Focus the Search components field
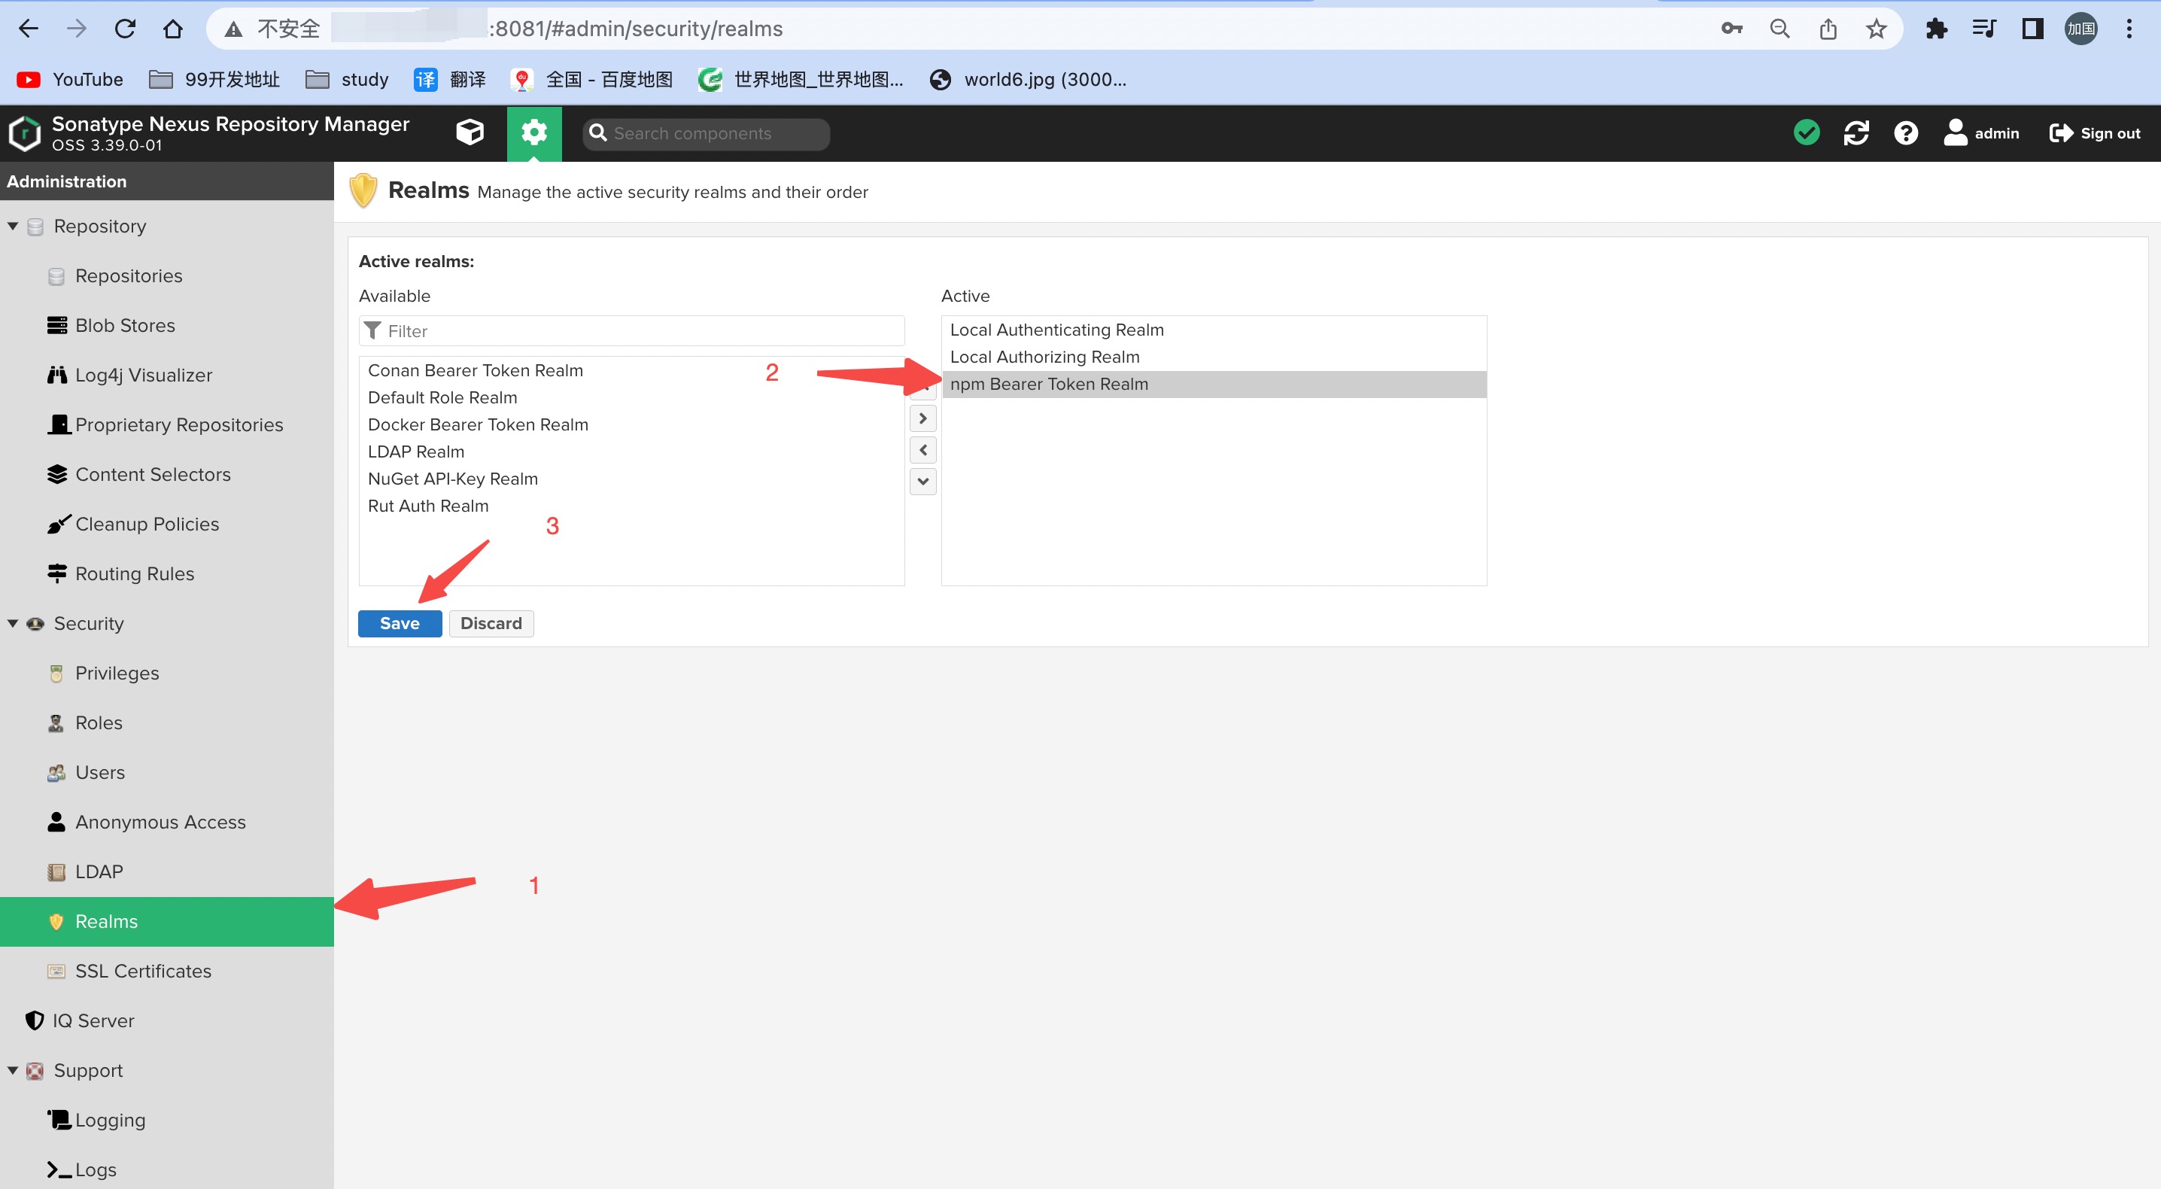The image size is (2161, 1189). (707, 133)
